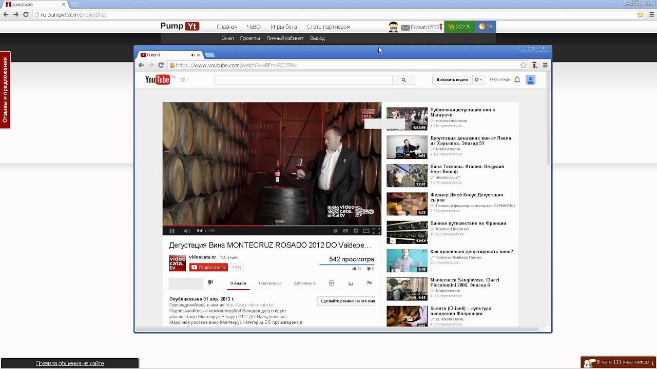Screen dimensions: 657x369
Task: Click the Watch Later clock icon in player
Action: (335, 231)
